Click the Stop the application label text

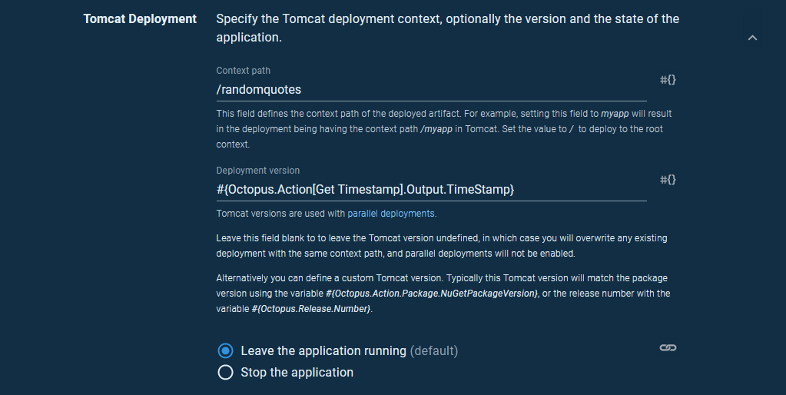(297, 373)
